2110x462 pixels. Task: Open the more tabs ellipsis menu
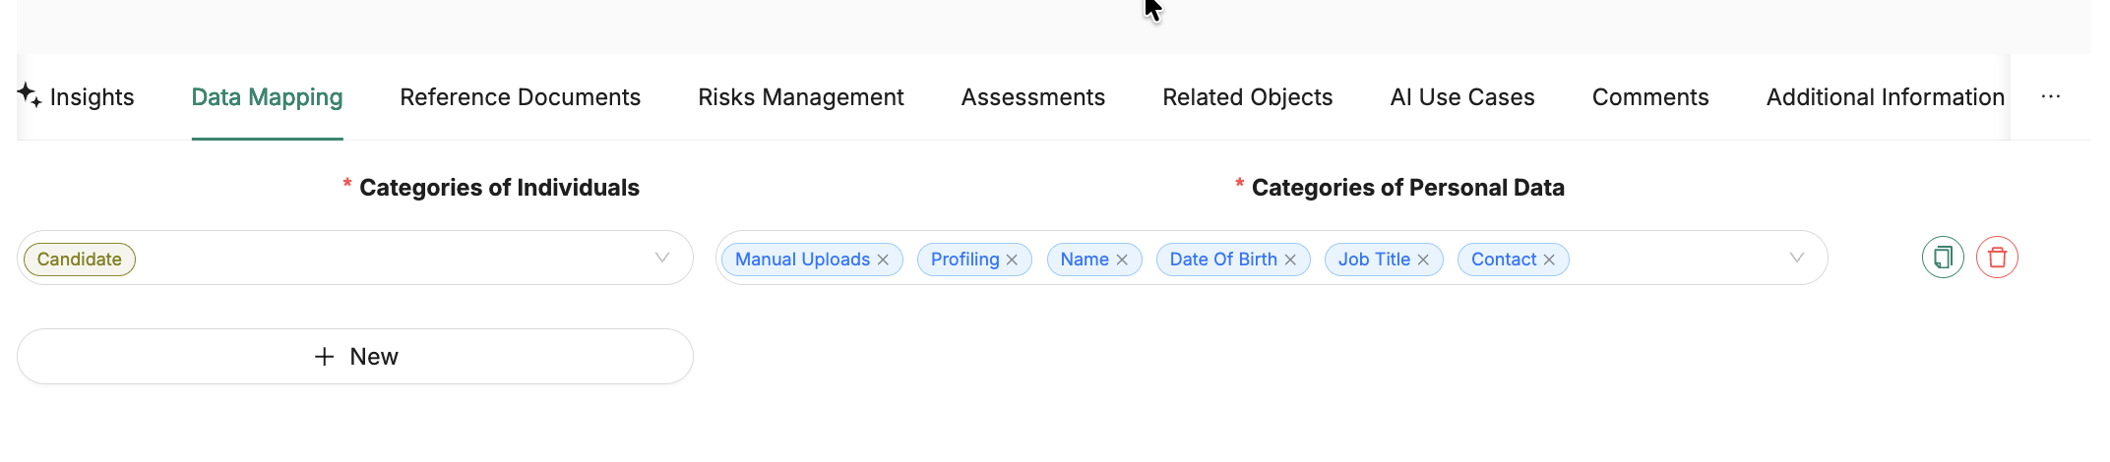(x=2051, y=96)
